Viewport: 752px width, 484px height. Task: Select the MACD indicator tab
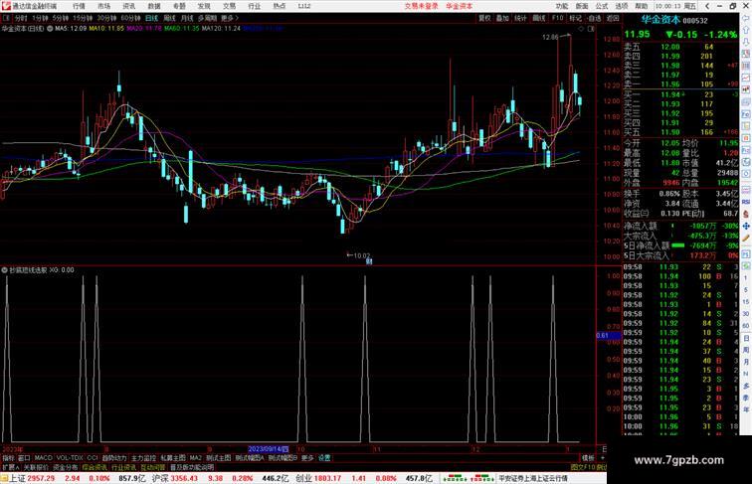click(x=43, y=458)
